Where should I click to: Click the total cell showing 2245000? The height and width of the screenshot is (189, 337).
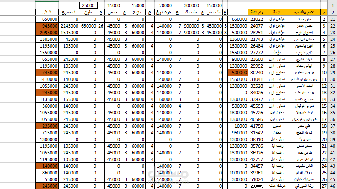coord(69,26)
